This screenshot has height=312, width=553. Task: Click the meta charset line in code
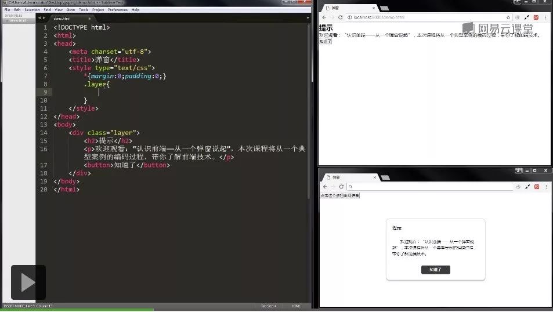[x=110, y=52]
